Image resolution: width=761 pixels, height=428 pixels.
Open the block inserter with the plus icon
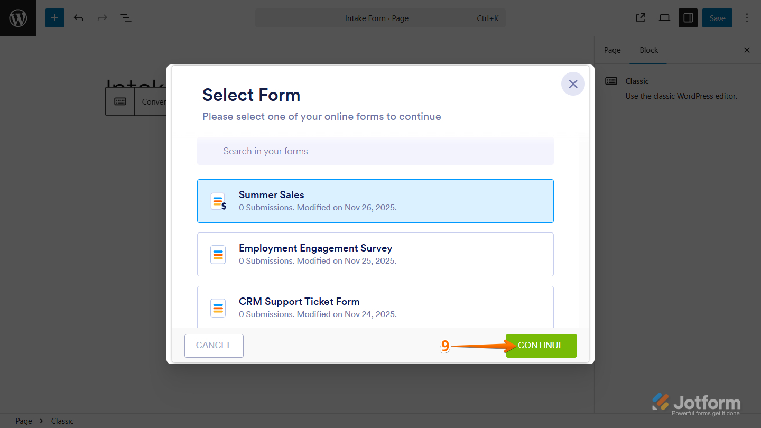click(x=54, y=17)
